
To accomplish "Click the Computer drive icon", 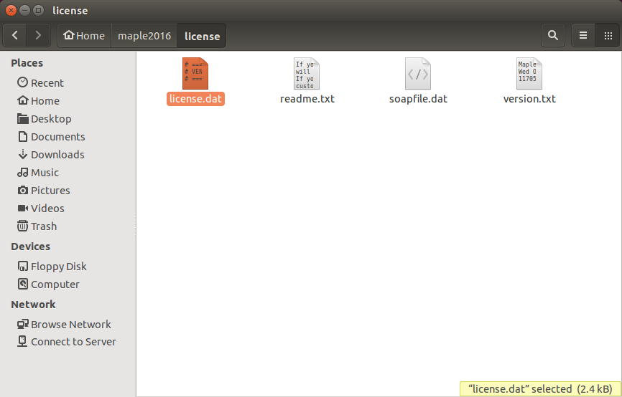I will tap(22, 283).
